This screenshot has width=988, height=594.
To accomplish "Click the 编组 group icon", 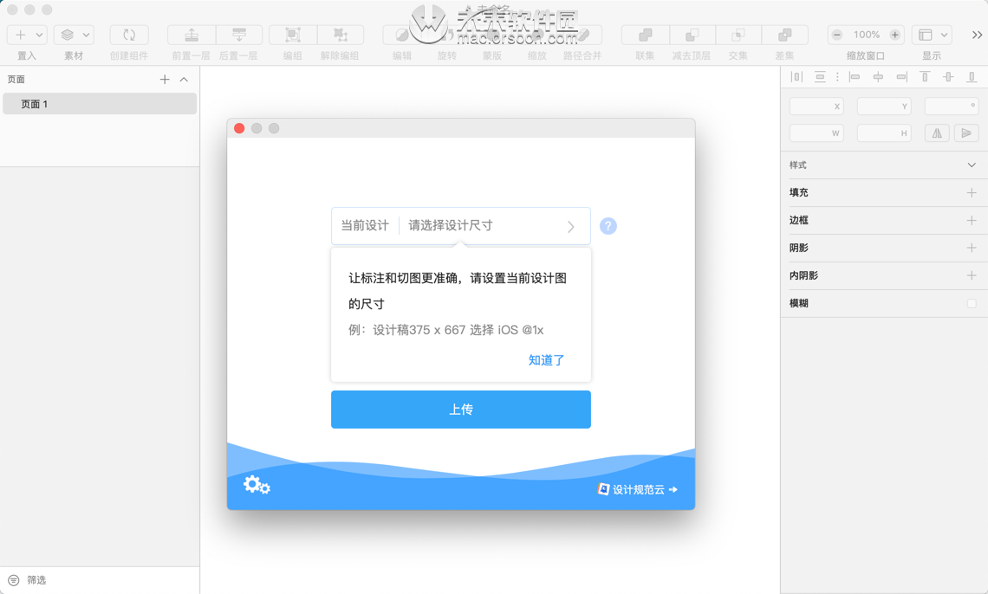I will [x=293, y=36].
